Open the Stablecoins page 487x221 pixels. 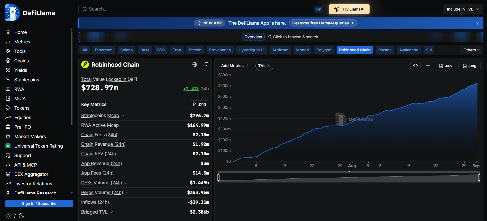26,80
